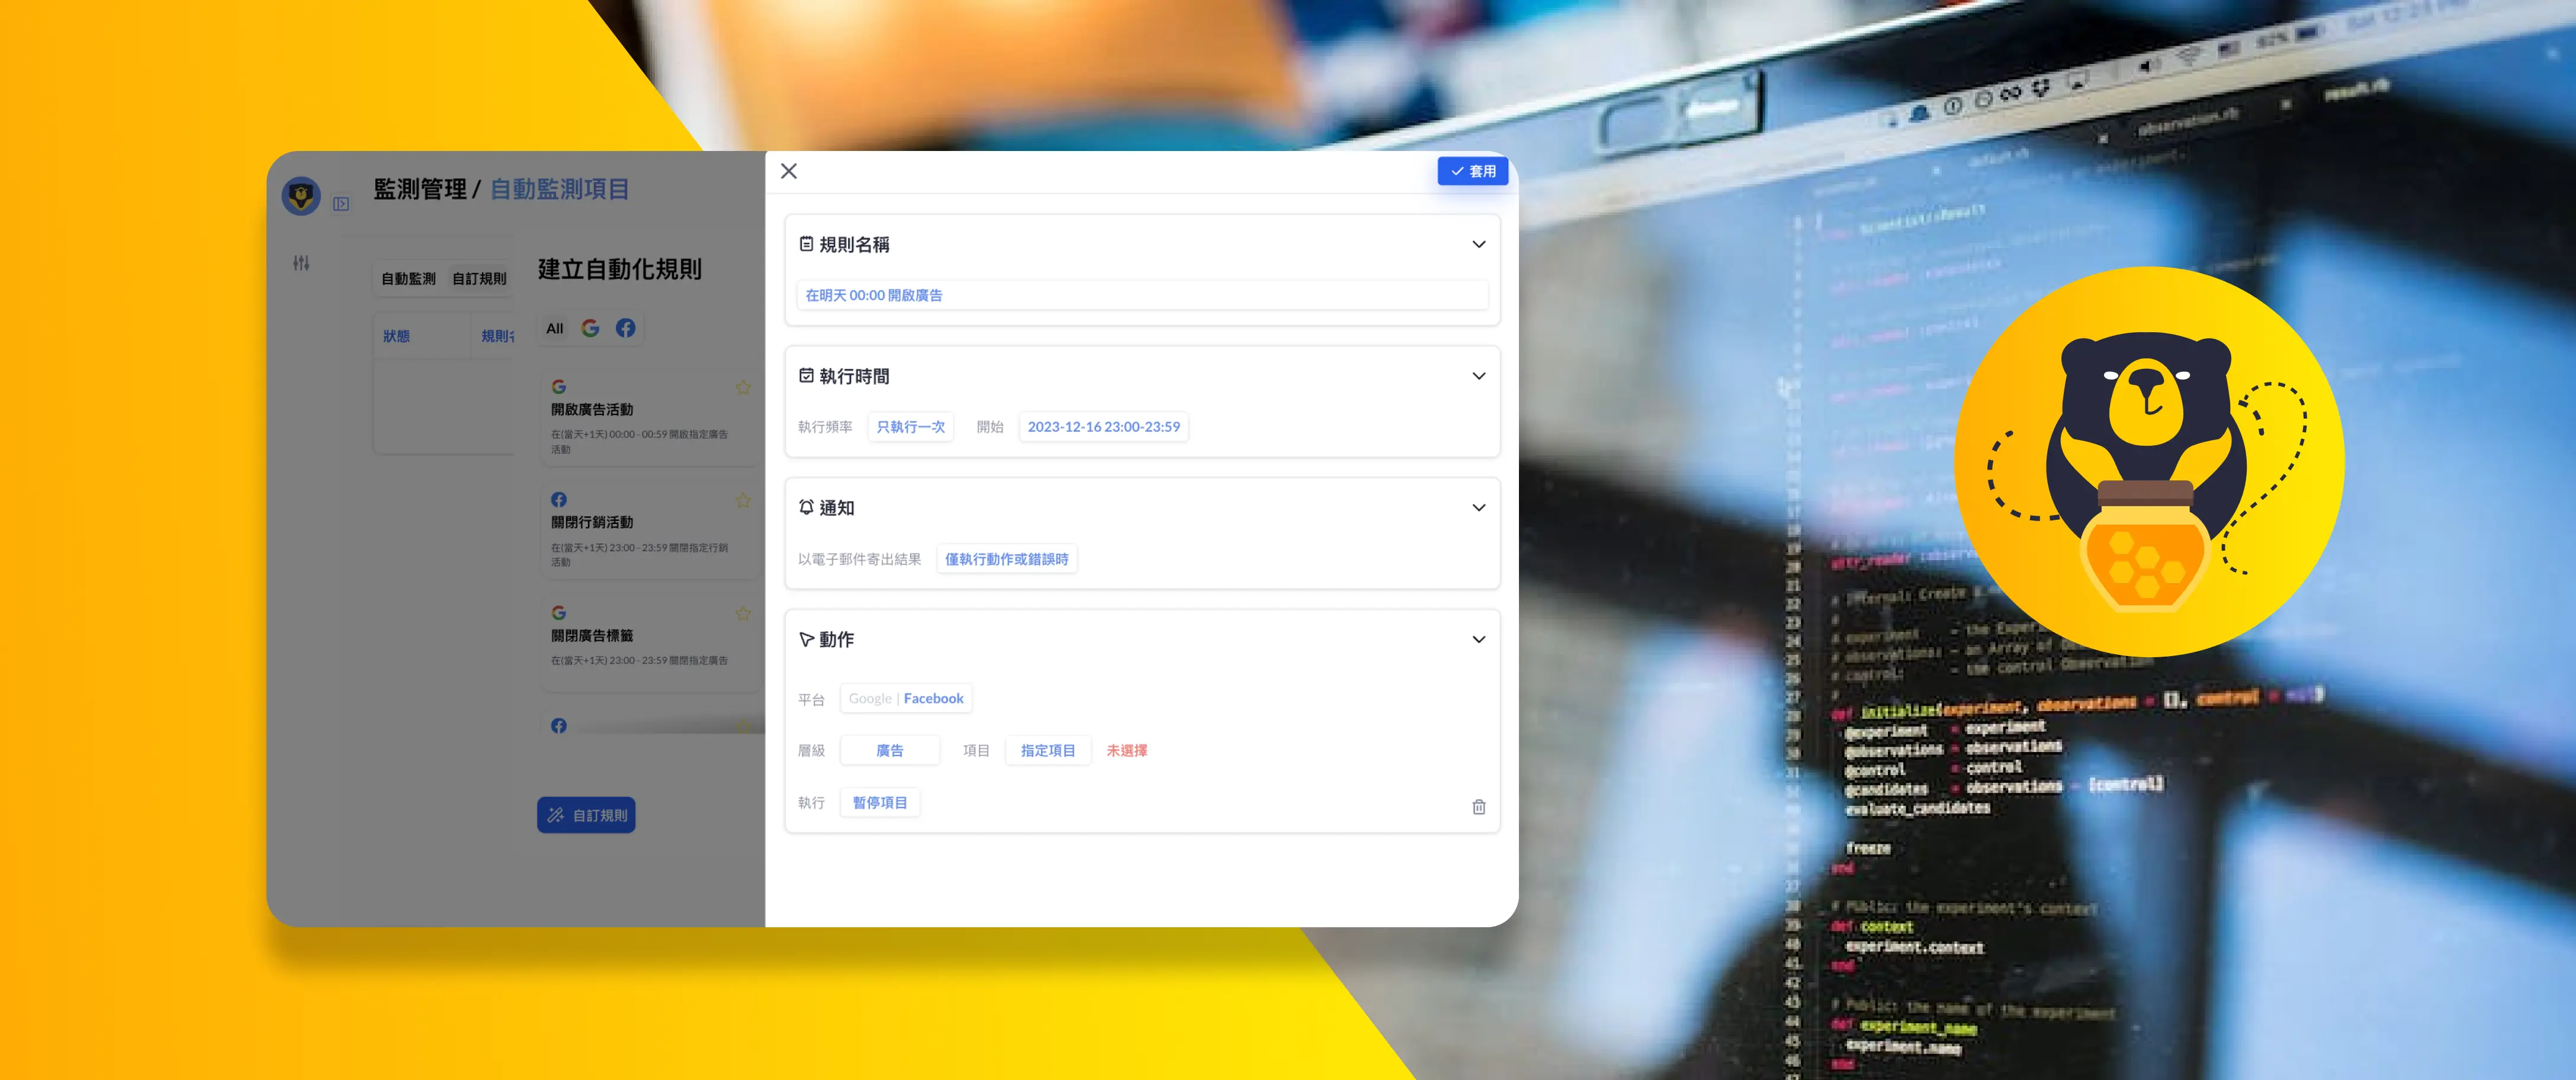Collapse the 執行時間 section chevron
Image resolution: width=2576 pixels, height=1080 pixels.
coord(1478,376)
